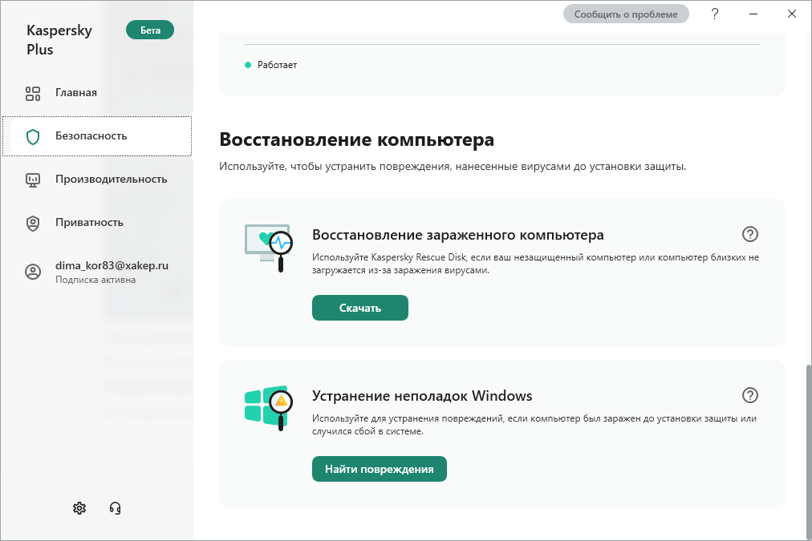Screen dimensions: 812x541
Task: Go to Производительность section
Action: (x=97, y=180)
